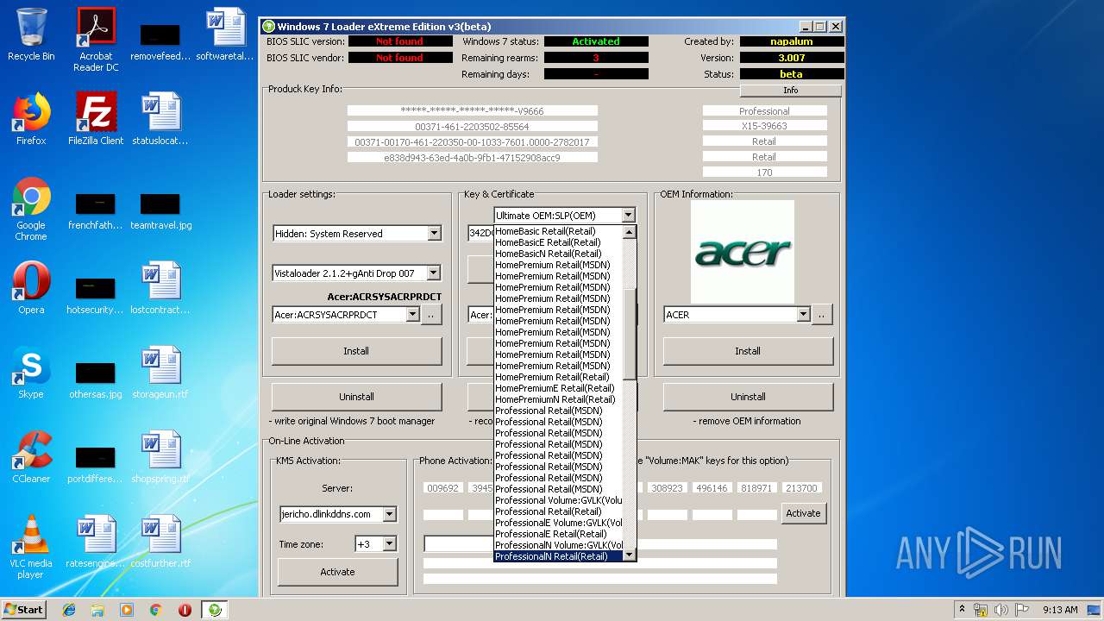The height and width of the screenshot is (621, 1104).
Task: Choose ProfessionalN Volume:GVLK entry
Action: [x=558, y=545]
